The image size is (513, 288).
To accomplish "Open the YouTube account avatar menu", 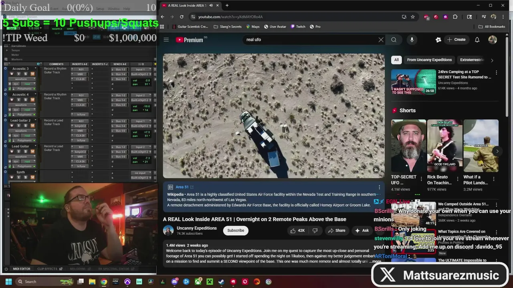I will pos(493,40).
